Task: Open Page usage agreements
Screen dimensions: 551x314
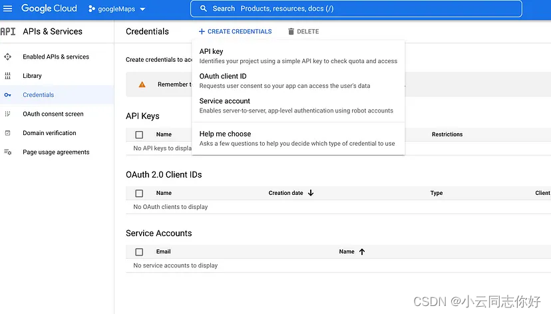Action: 56,152
